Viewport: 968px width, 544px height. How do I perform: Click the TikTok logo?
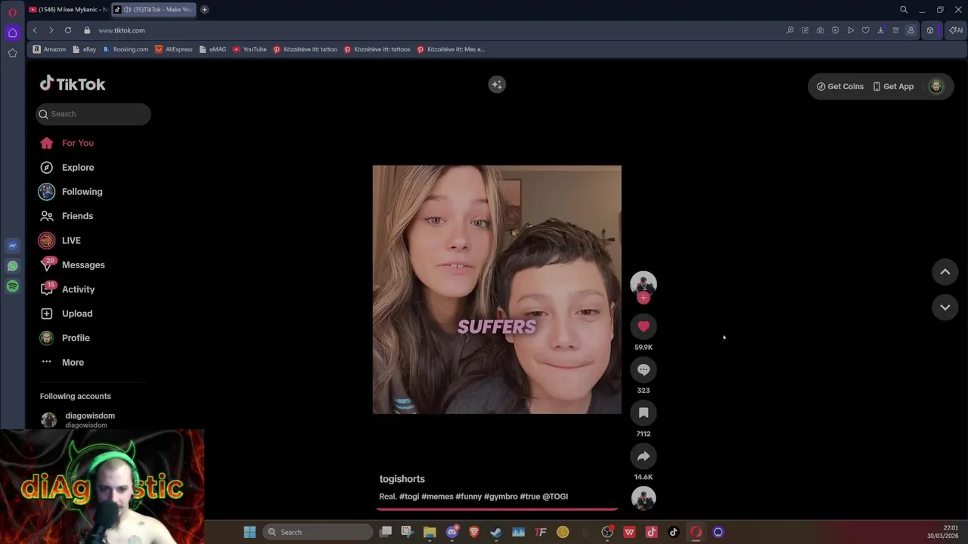coord(73,84)
